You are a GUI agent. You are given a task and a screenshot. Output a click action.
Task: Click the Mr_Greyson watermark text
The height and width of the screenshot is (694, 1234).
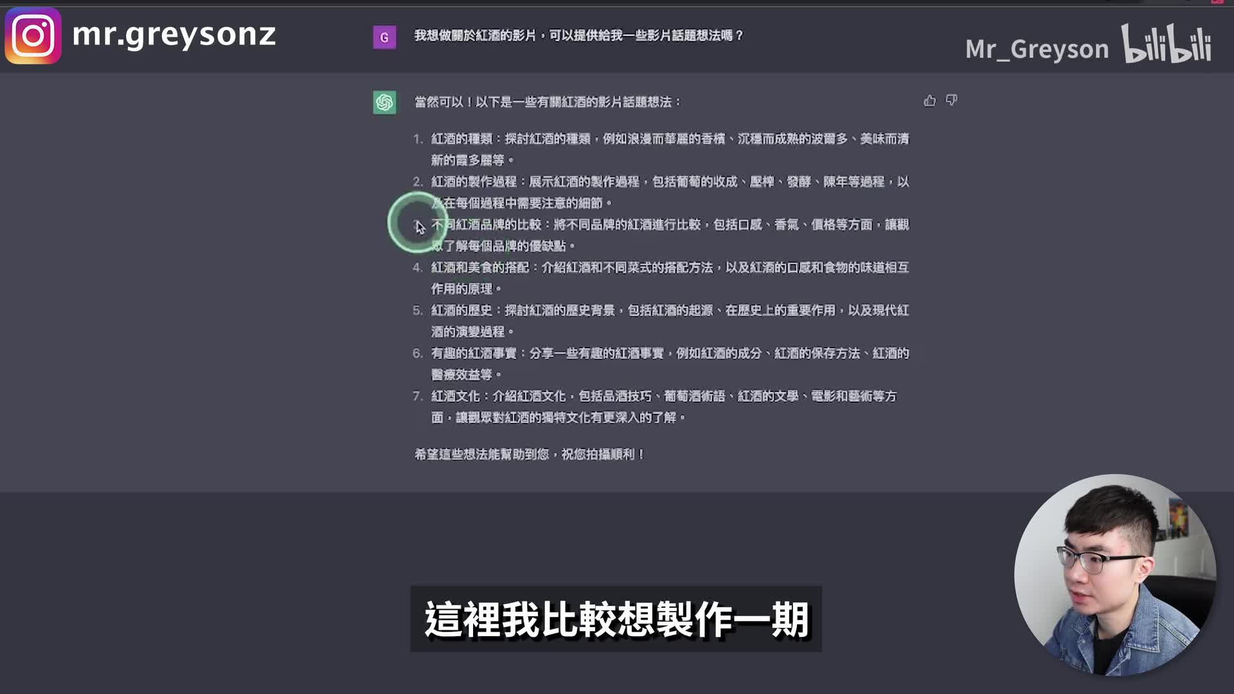[1037, 49]
